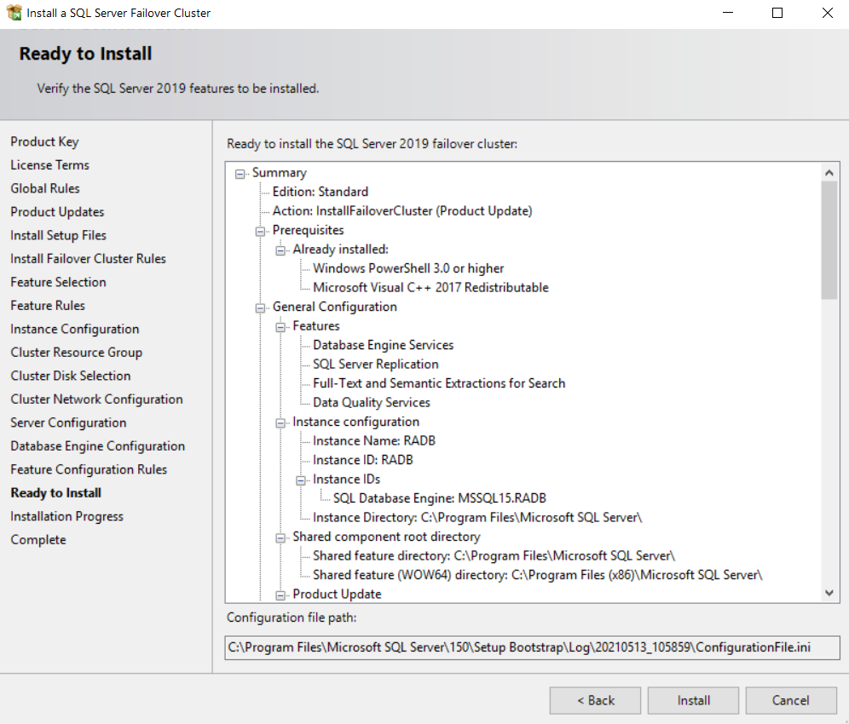849x724 pixels.
Task: Select the 'Instance Directory' row
Action: click(477, 517)
